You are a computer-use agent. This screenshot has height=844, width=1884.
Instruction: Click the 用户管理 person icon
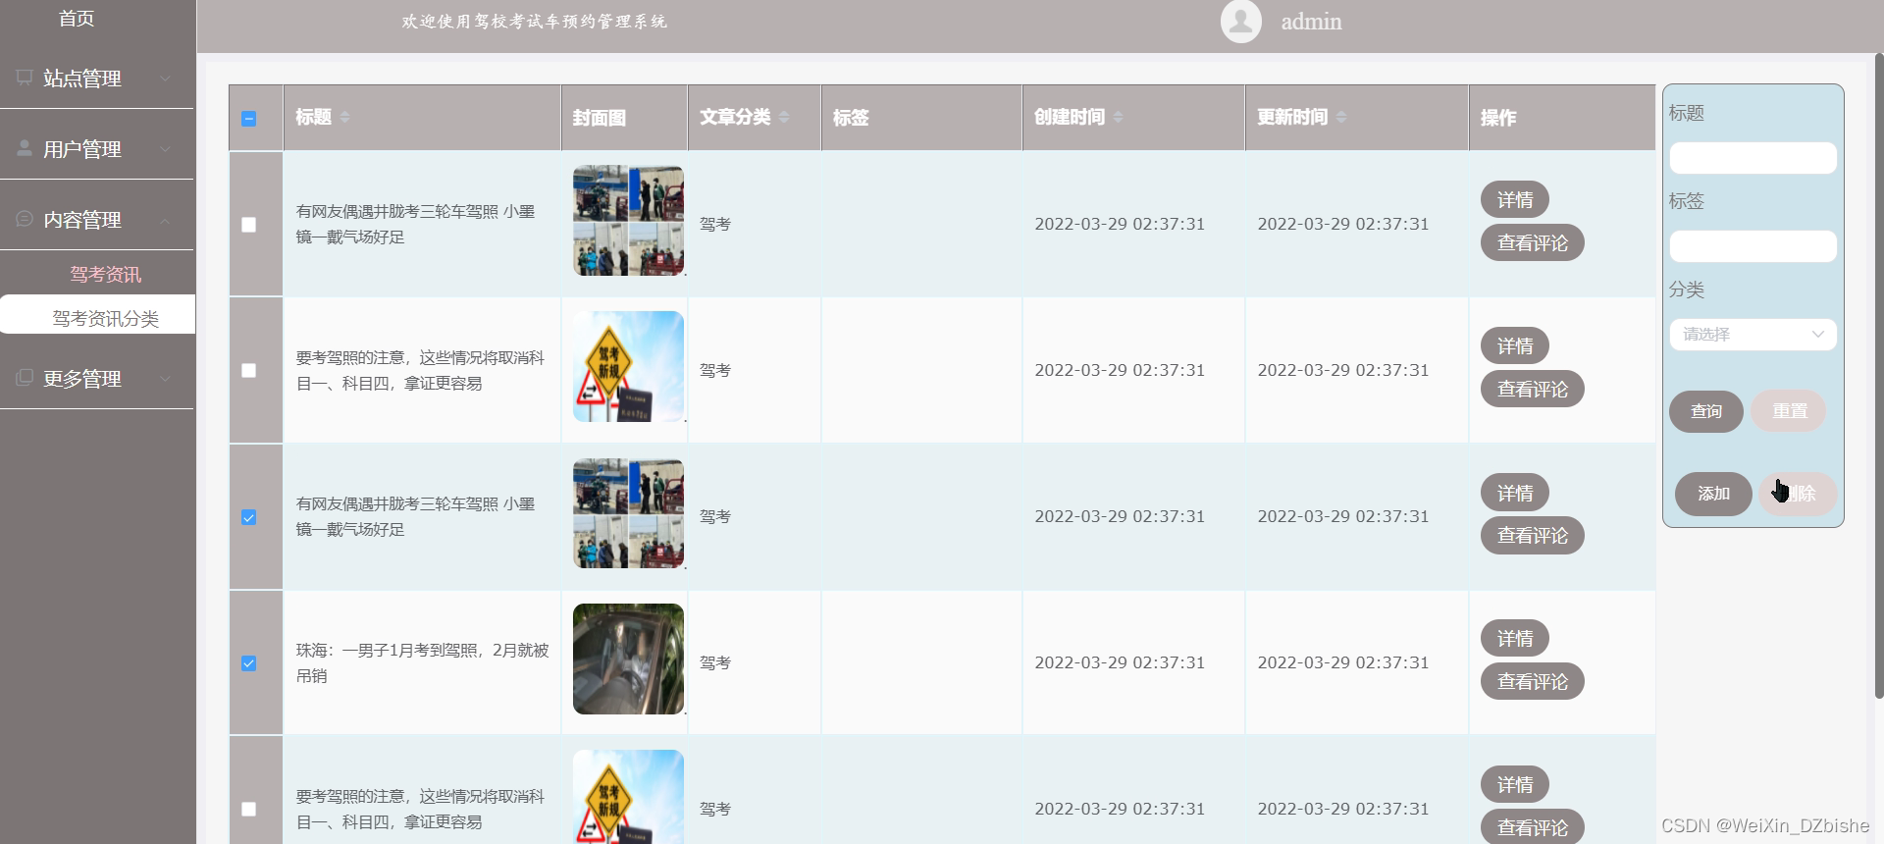pyautogui.click(x=25, y=148)
